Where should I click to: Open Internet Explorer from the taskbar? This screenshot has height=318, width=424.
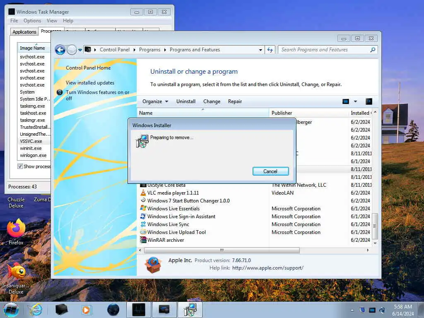point(36,310)
